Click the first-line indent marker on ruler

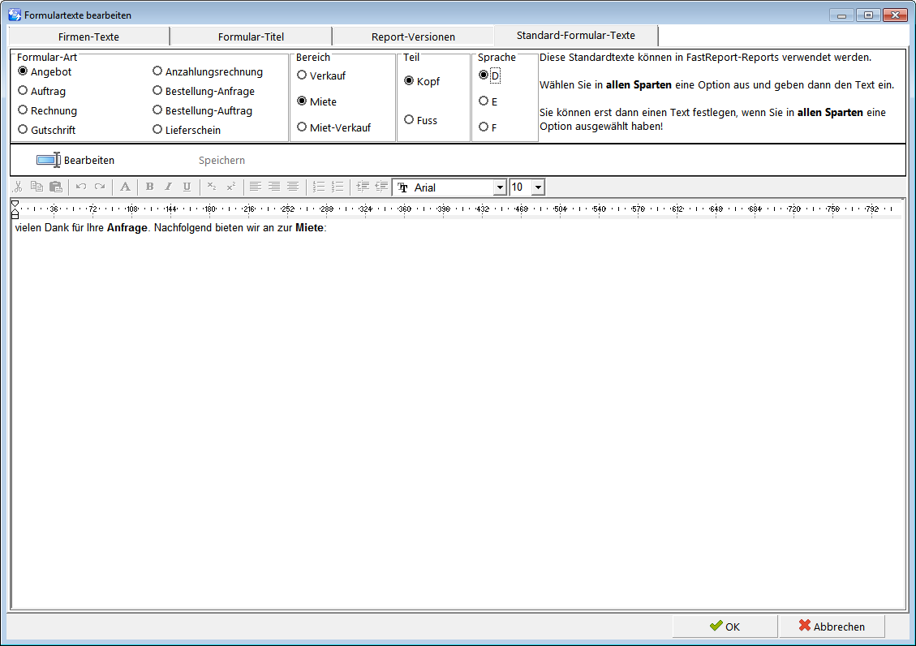15,205
